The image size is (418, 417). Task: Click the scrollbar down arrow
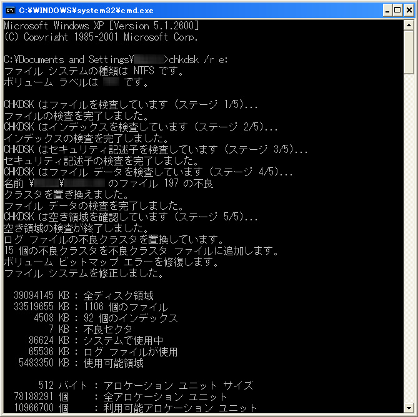[x=409, y=408]
